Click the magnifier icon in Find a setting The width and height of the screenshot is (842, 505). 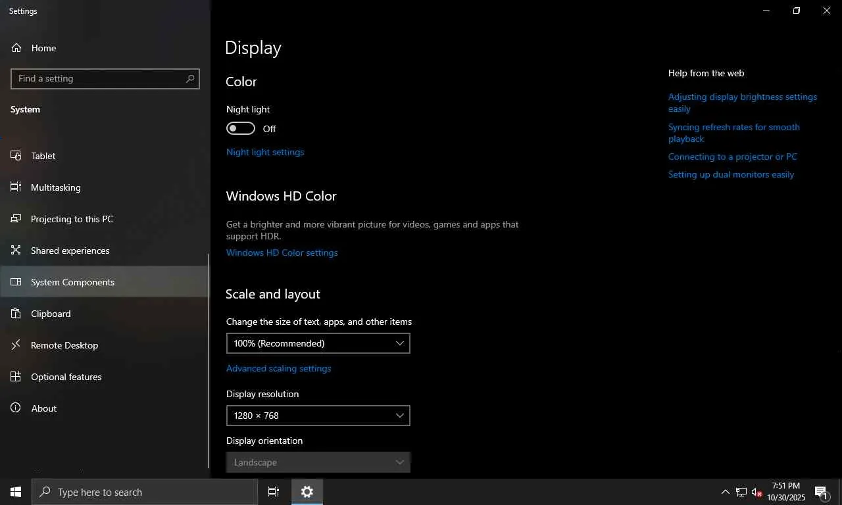pos(190,78)
